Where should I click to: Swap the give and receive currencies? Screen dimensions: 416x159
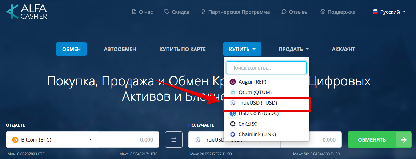(x=174, y=139)
